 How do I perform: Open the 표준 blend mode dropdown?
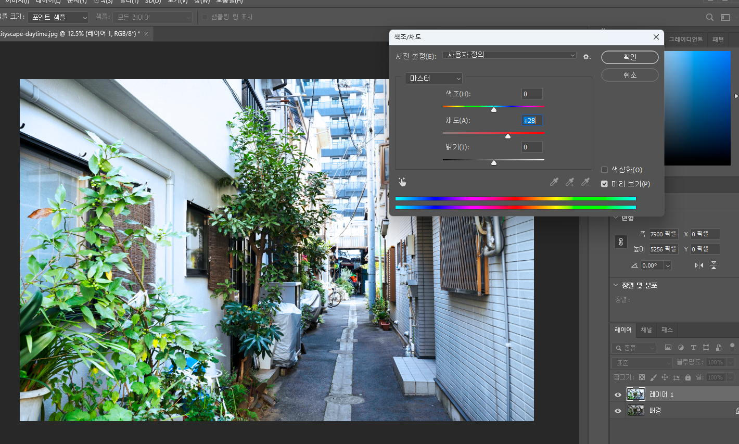(642, 362)
